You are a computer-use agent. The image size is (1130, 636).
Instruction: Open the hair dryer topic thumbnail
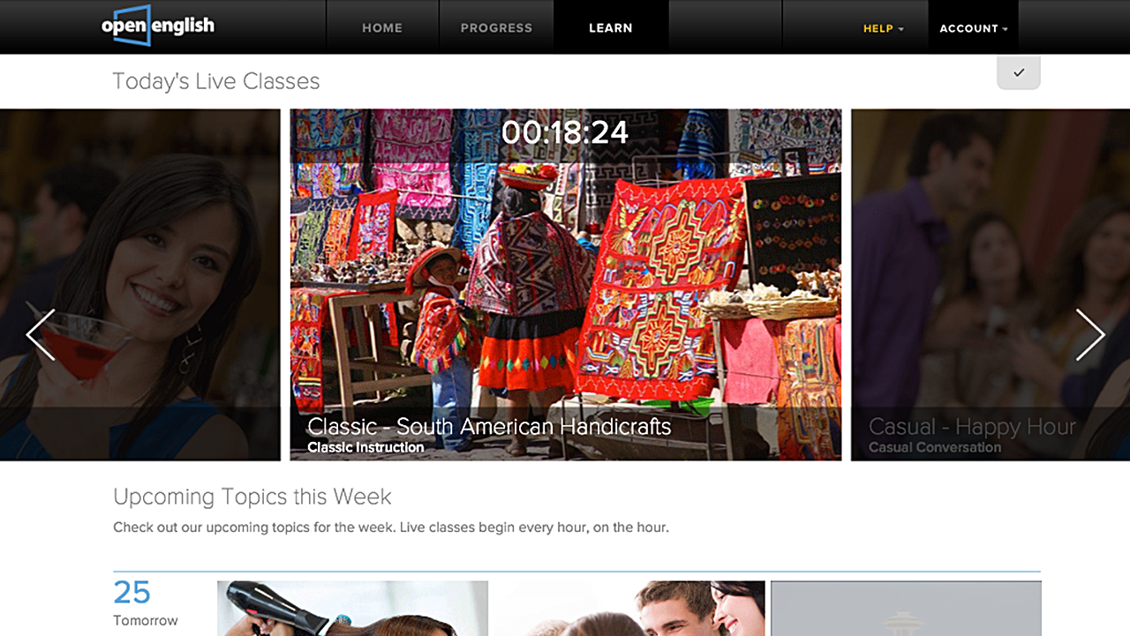(x=352, y=609)
